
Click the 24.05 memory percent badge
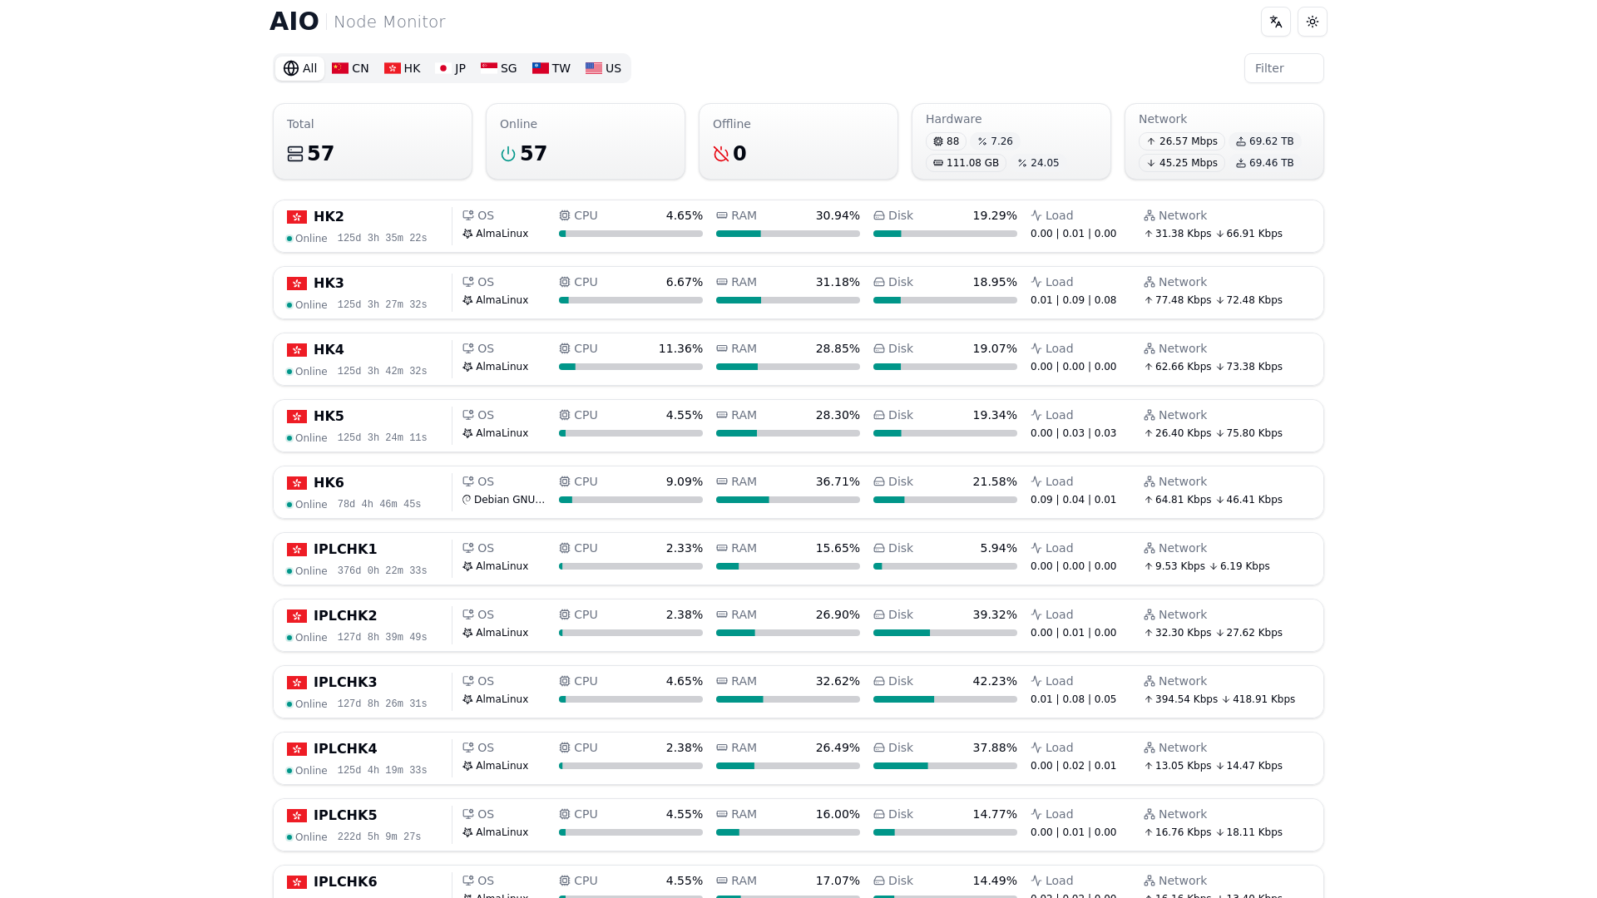(x=1038, y=163)
